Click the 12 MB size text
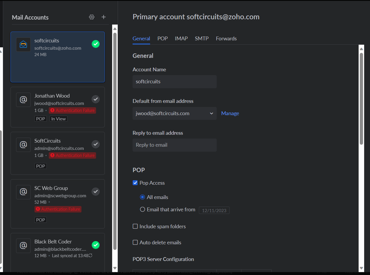The height and width of the screenshot is (275, 370). point(41,256)
